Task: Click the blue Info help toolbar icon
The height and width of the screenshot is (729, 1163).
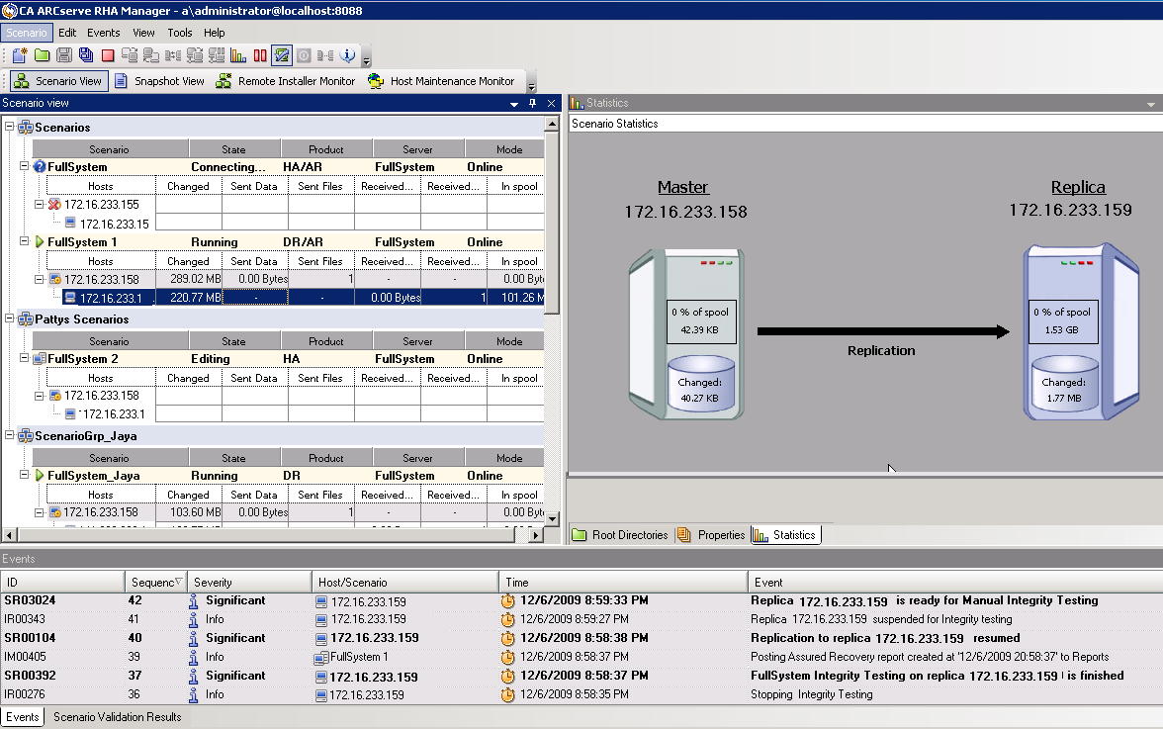Action: [x=347, y=55]
